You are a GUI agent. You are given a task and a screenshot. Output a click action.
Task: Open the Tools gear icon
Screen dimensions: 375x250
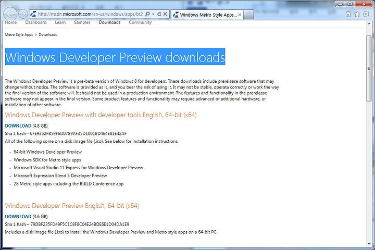tap(366, 14)
